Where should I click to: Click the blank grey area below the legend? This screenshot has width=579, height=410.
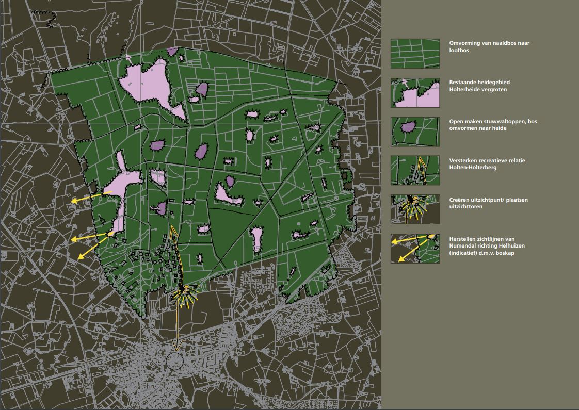click(x=480, y=335)
